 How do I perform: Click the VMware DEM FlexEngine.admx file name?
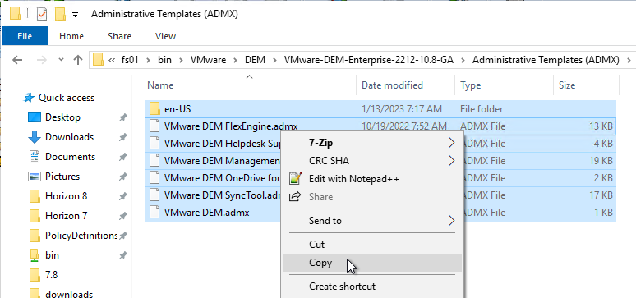(231, 126)
